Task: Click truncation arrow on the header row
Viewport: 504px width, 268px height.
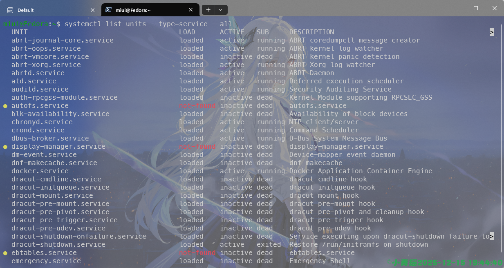Action: point(491,32)
